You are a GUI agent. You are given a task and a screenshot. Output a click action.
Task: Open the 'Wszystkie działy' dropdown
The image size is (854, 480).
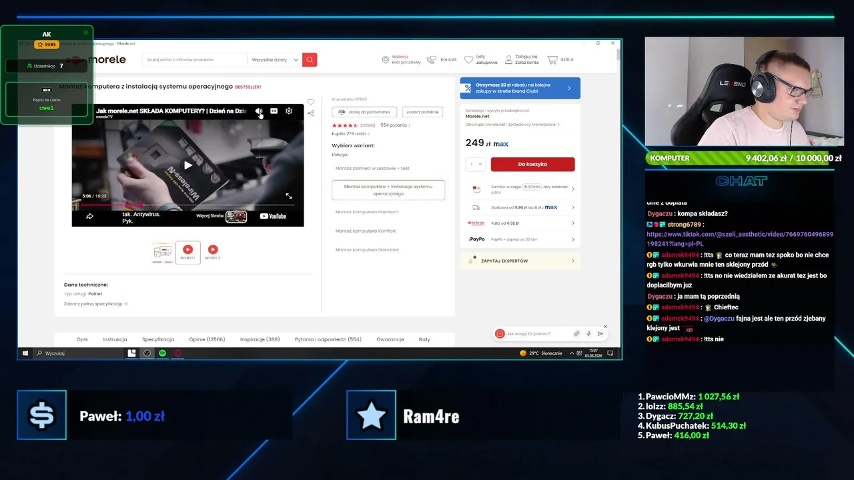(x=275, y=59)
